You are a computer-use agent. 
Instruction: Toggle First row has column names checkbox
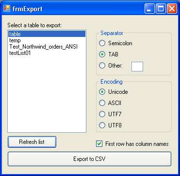(x=99, y=144)
